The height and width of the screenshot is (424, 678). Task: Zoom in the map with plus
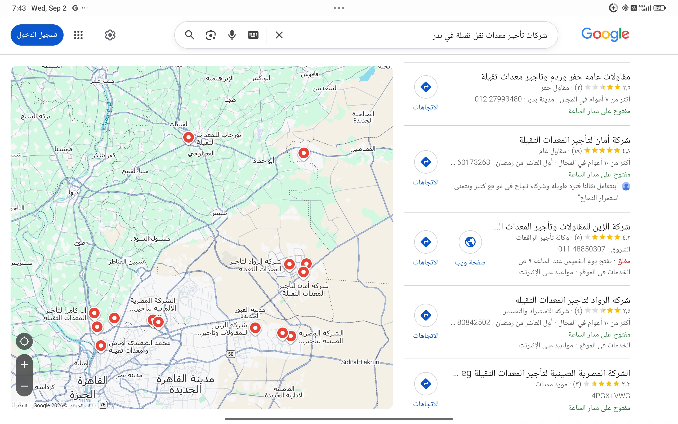click(x=24, y=365)
